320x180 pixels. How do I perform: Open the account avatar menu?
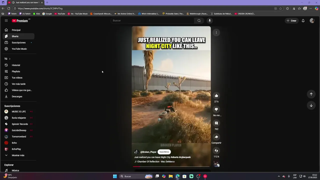coord(312,21)
